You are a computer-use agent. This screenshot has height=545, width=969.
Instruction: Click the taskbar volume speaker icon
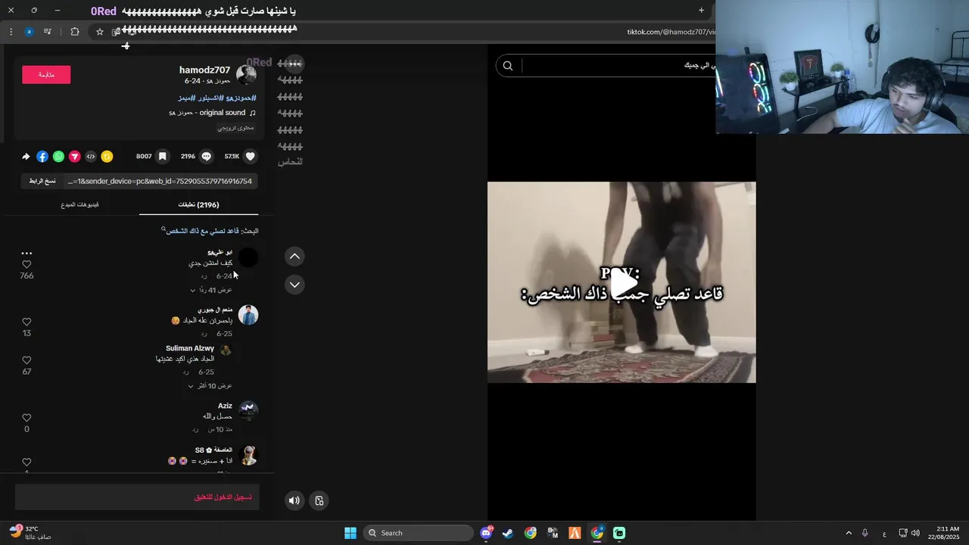(915, 533)
